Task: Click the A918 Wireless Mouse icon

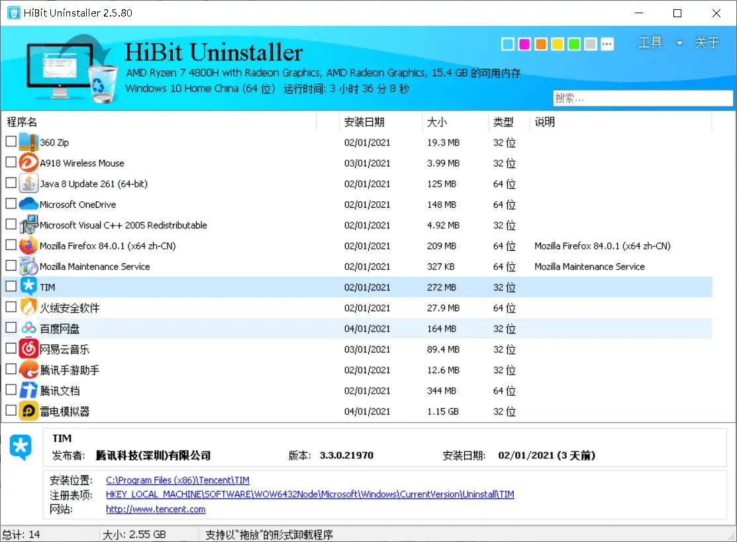Action: (28, 163)
